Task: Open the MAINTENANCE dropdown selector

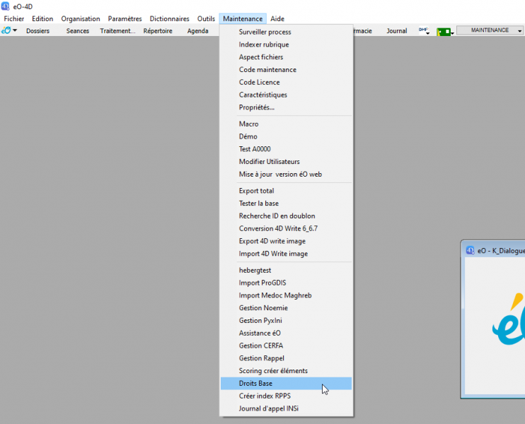Action: click(x=490, y=30)
